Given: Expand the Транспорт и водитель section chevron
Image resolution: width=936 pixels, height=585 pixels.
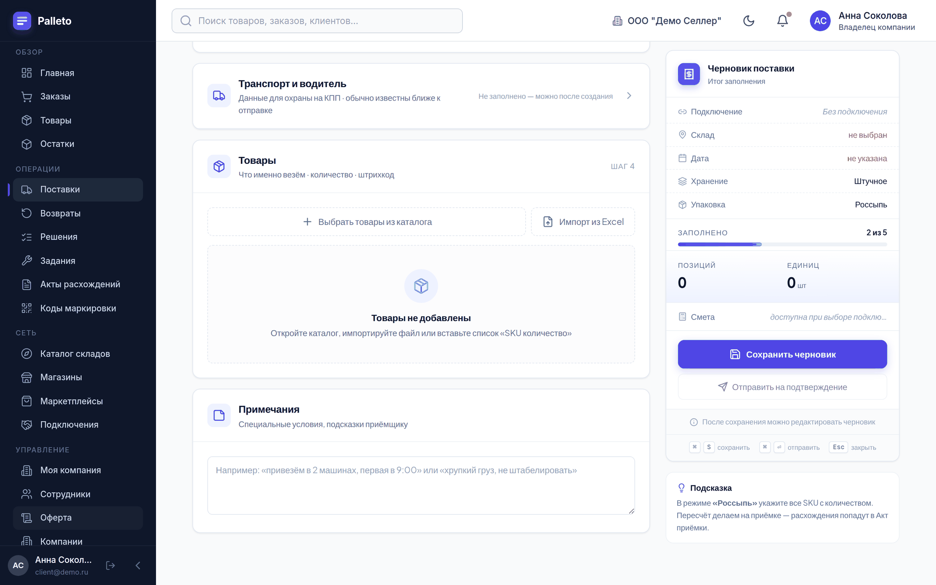Looking at the screenshot, I should tap(629, 96).
